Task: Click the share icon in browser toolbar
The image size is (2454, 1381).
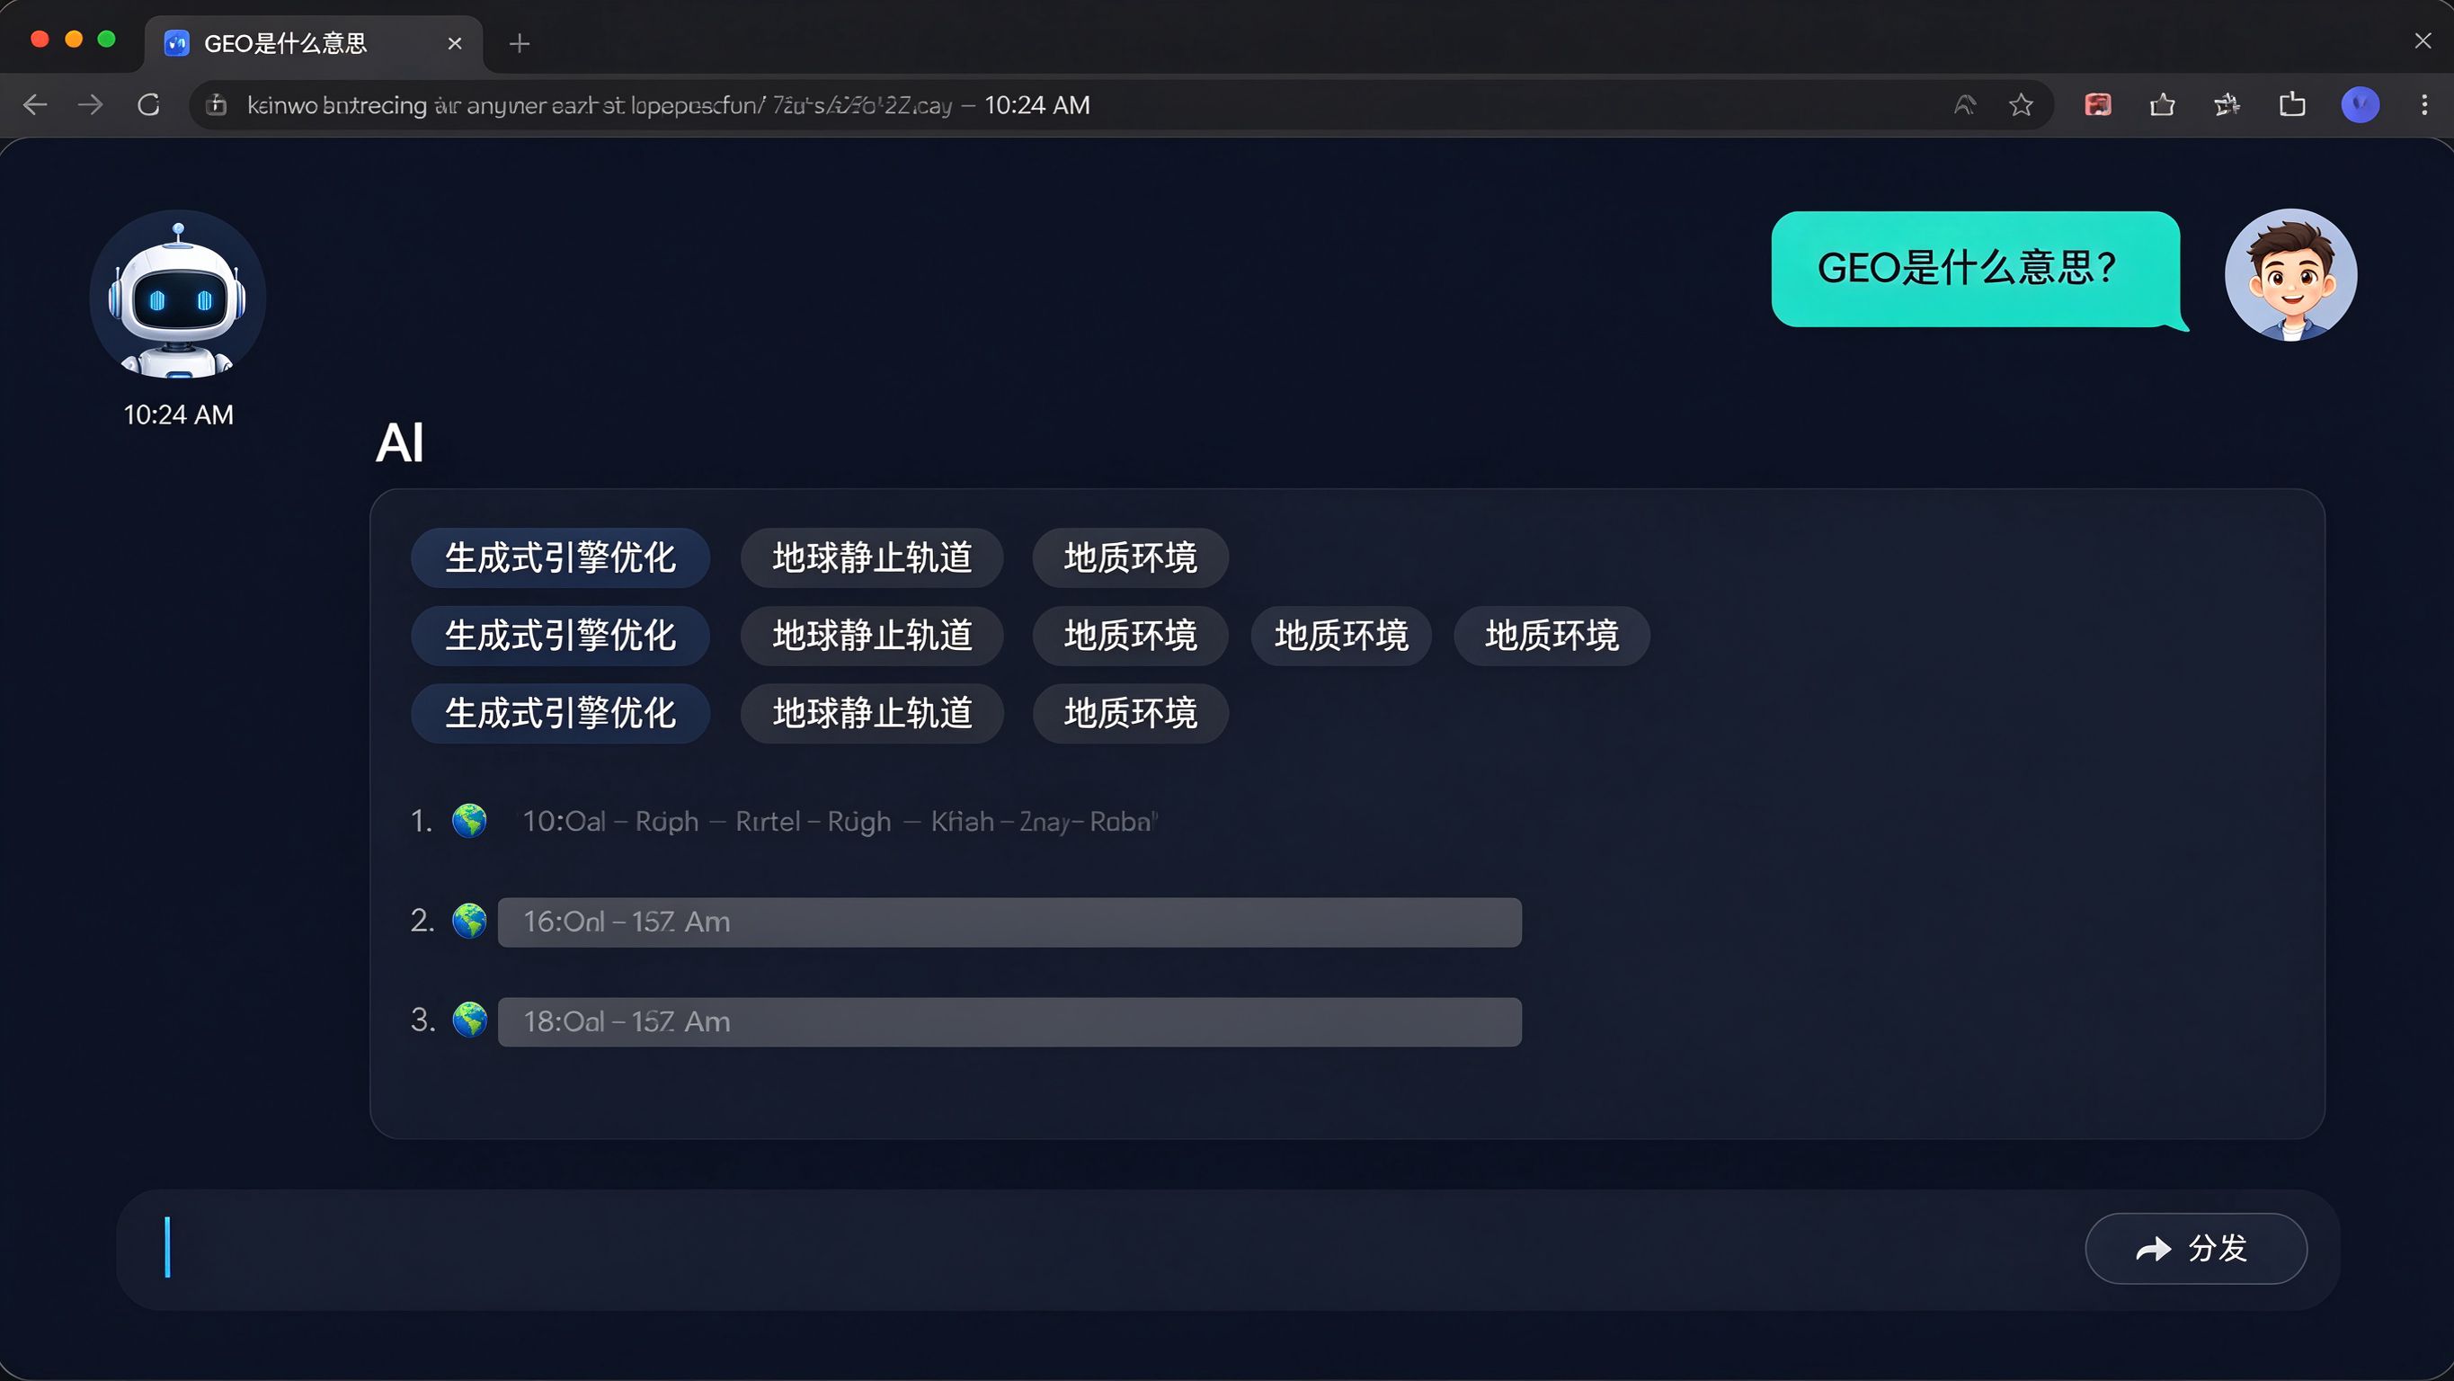Action: click(x=2292, y=105)
